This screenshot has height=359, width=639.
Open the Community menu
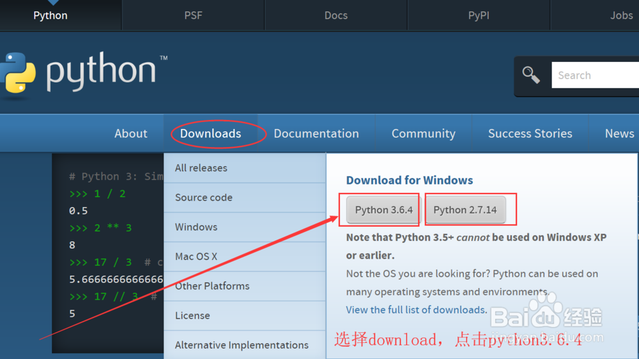[x=424, y=134]
